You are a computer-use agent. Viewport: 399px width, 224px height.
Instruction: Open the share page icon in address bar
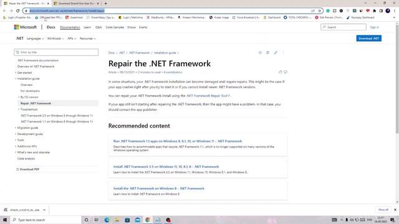[313, 11]
